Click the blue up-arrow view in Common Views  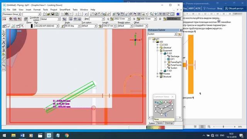click(166, 115)
